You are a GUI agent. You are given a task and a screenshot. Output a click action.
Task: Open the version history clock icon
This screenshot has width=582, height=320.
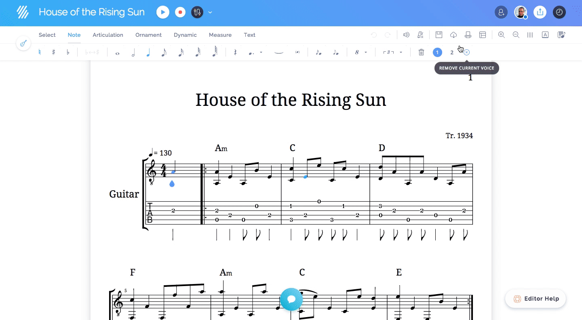click(x=559, y=12)
